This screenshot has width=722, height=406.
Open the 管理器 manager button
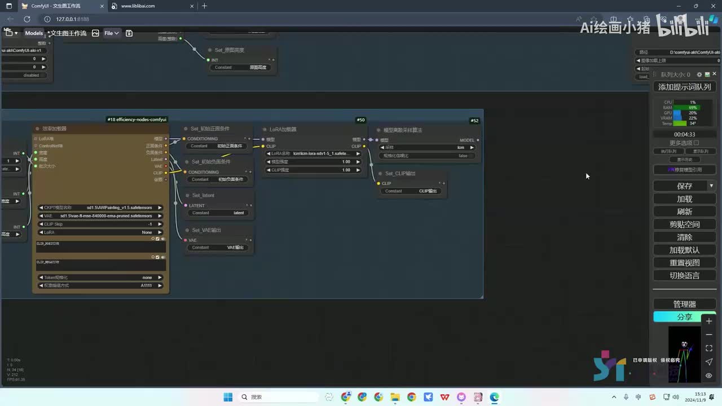tap(684, 304)
